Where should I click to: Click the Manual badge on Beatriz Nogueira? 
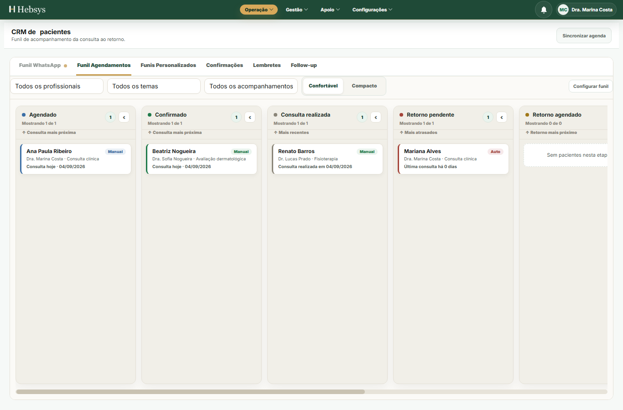pos(241,152)
